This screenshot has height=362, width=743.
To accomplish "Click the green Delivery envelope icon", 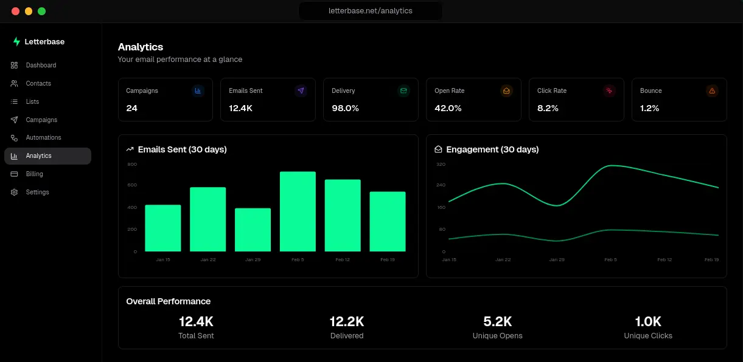I will point(403,90).
